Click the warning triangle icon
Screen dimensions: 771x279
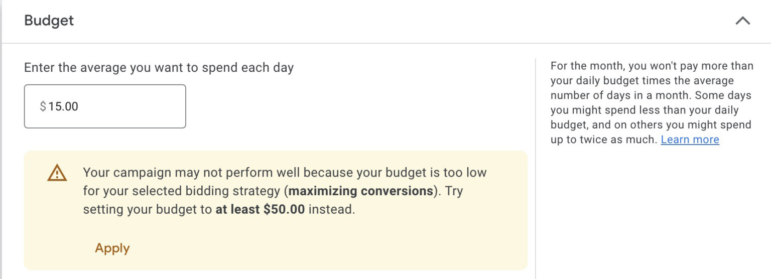pos(57,173)
